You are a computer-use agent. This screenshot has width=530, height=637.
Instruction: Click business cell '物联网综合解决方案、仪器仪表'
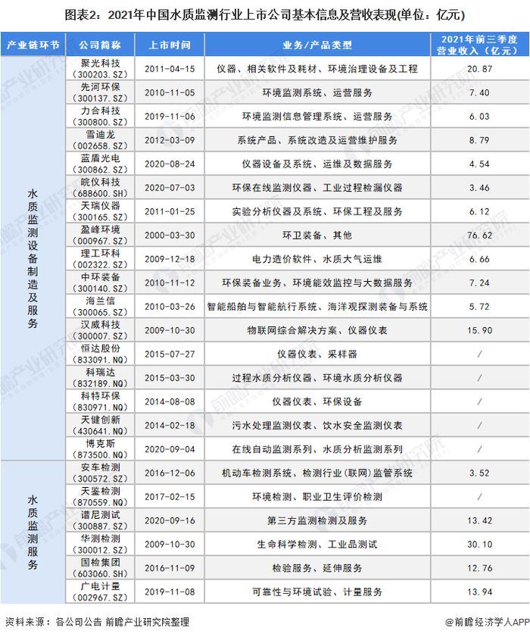[x=317, y=330]
